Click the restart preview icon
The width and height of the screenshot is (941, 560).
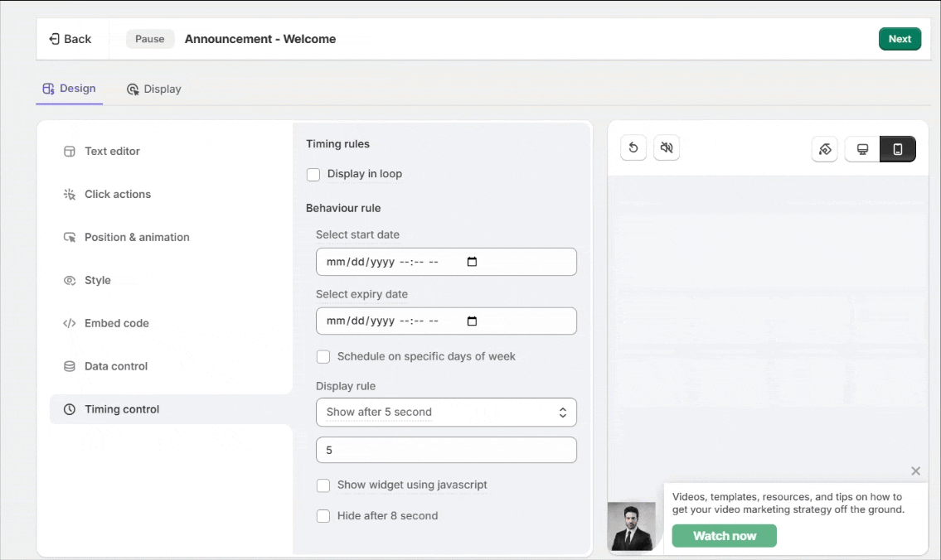pyautogui.click(x=633, y=148)
